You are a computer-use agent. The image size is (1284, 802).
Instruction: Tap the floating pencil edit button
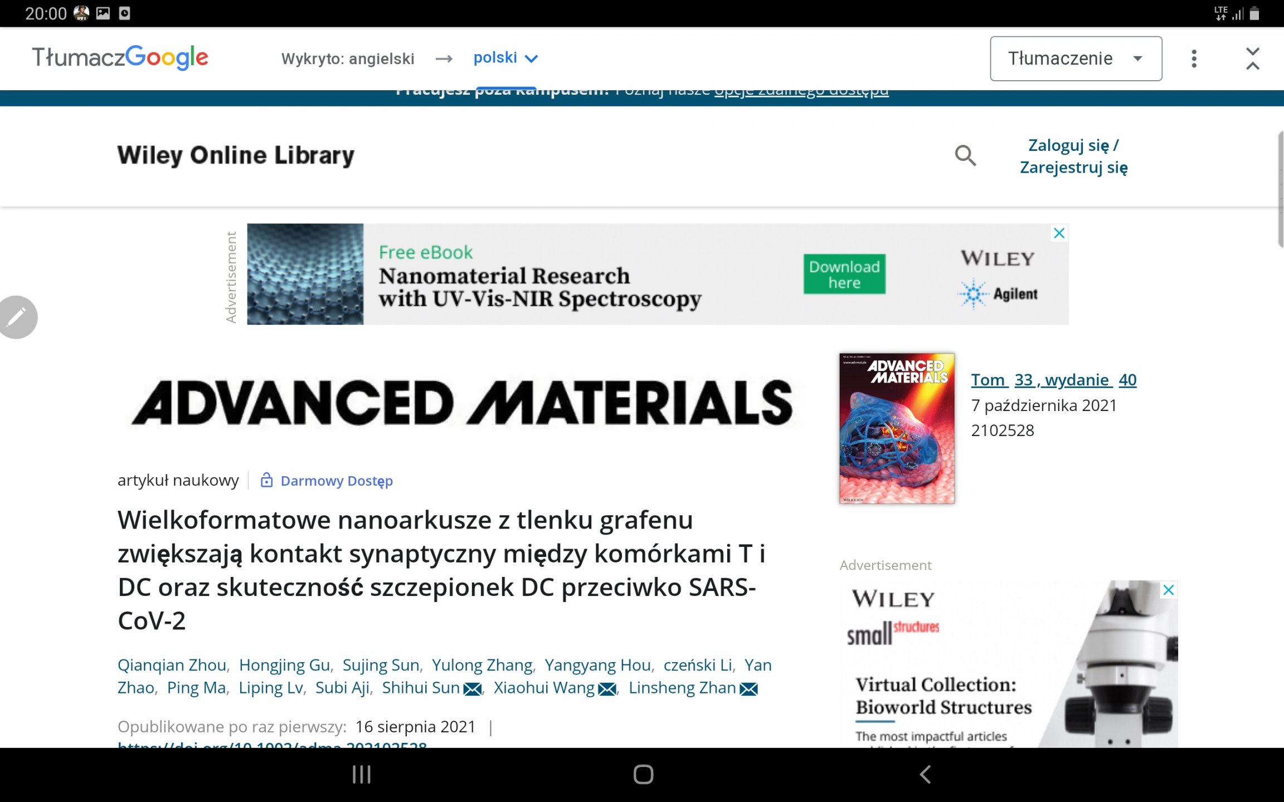17,317
